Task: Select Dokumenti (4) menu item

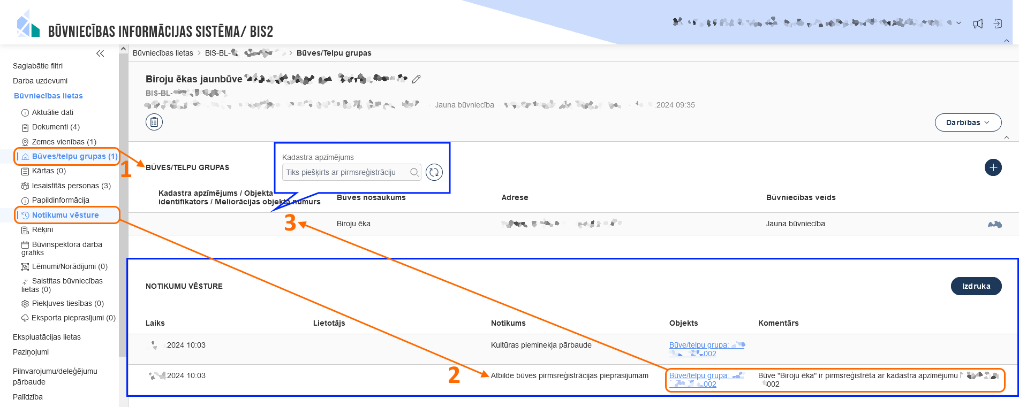Action: pyautogui.click(x=55, y=127)
